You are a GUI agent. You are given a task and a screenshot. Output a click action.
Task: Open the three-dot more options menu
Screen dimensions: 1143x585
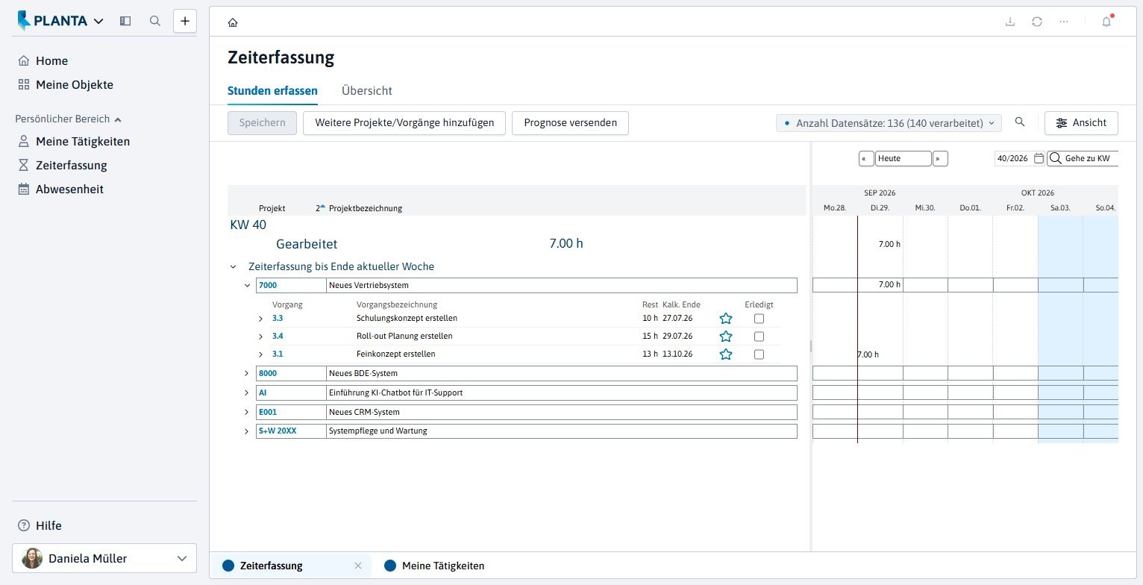click(x=1064, y=22)
